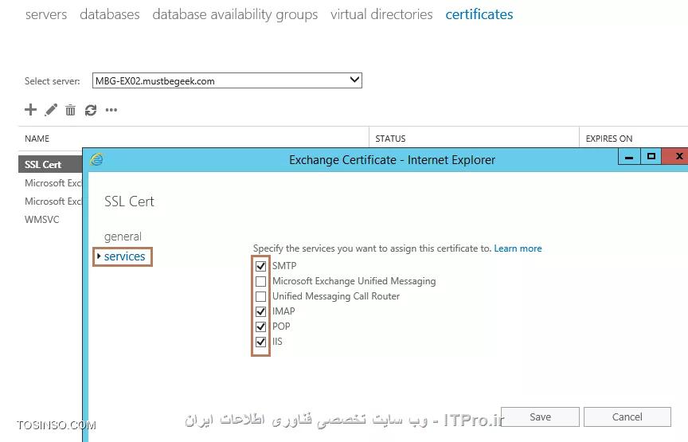Image resolution: width=688 pixels, height=442 pixels.
Task: Open database availability groups tab
Action: click(235, 14)
